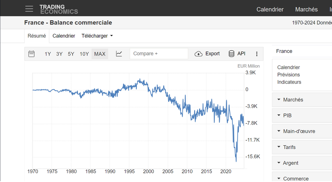This screenshot has height=182, width=332.
Task: Switch chart to 10Y range
Action: click(84, 54)
